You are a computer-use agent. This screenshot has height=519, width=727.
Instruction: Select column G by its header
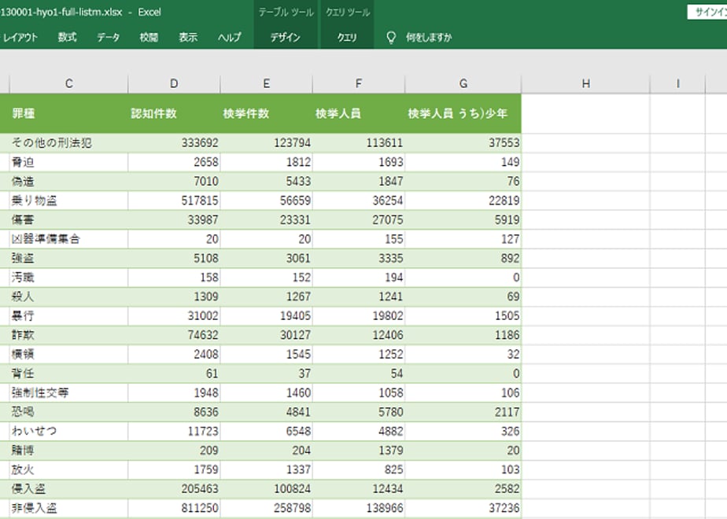click(463, 83)
